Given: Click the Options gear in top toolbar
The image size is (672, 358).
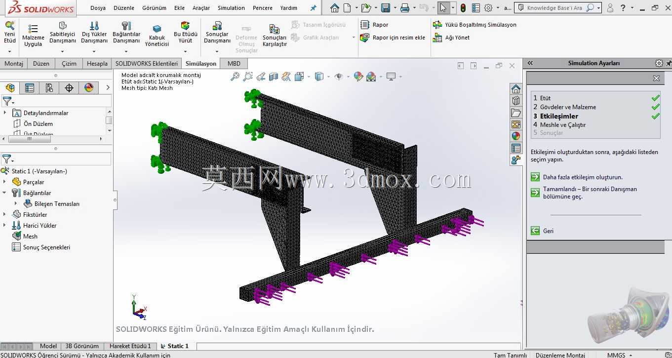Looking at the screenshot, I should (488, 8).
